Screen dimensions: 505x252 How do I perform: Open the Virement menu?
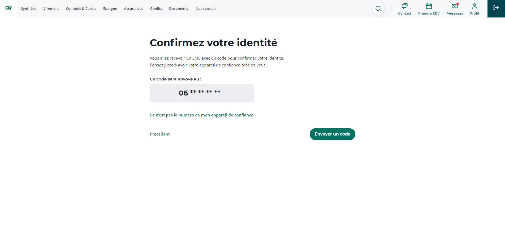click(x=51, y=9)
